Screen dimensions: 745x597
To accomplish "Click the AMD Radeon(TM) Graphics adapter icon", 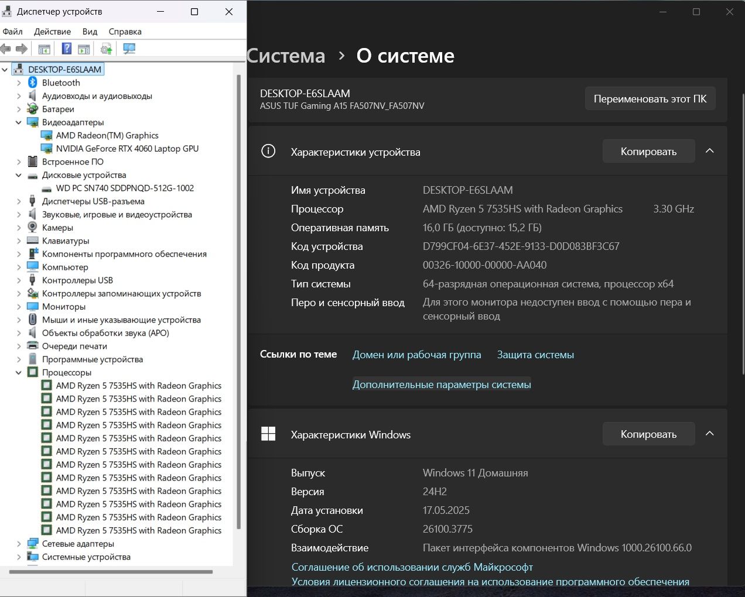I will pos(47,135).
